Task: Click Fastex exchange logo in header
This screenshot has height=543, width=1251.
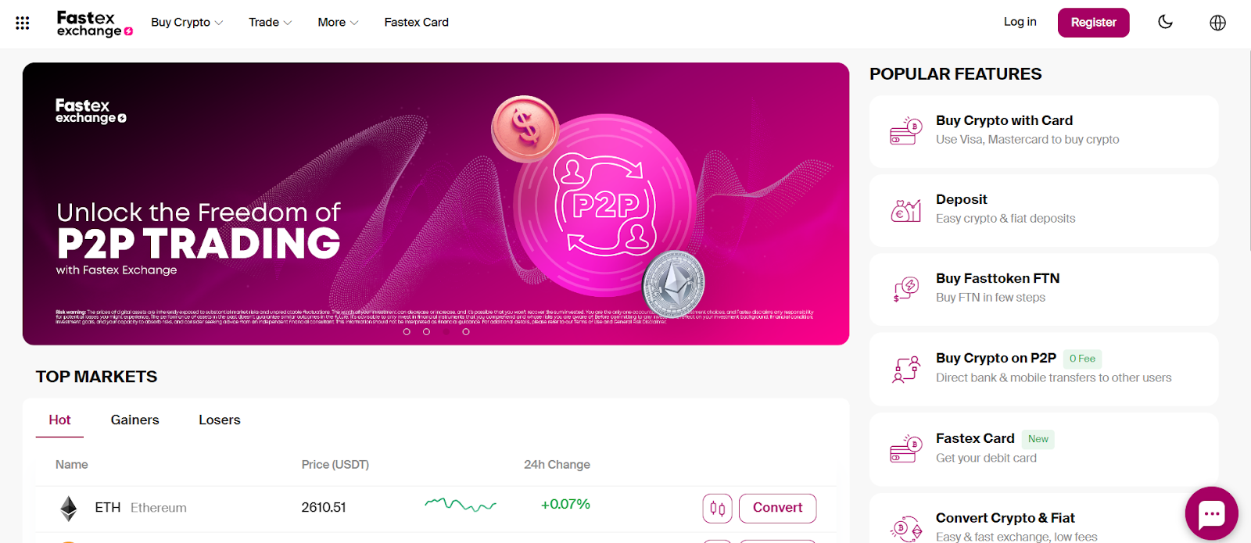Action: (x=95, y=23)
